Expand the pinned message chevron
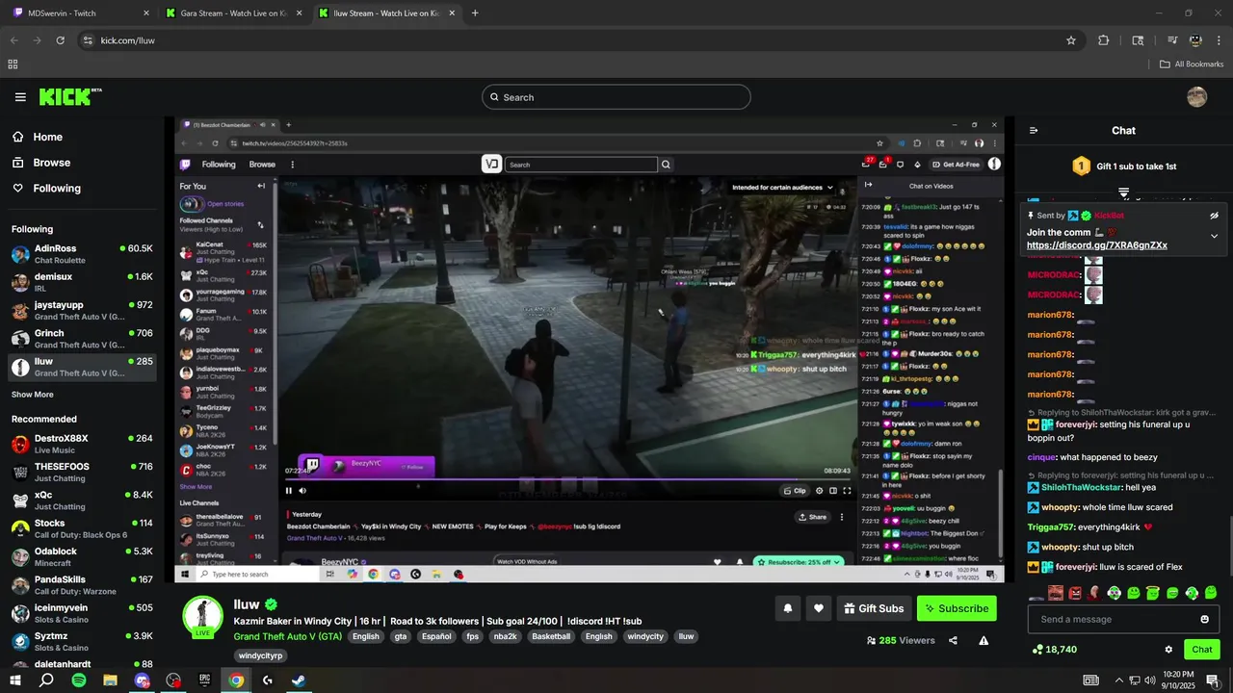The image size is (1233, 693). coord(1214,236)
